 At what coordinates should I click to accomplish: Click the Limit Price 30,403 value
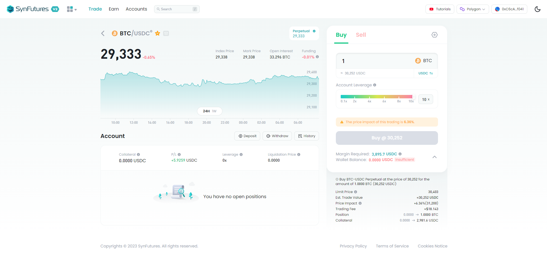click(433, 192)
